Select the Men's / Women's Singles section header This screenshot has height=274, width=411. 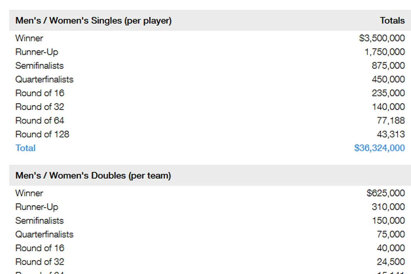tap(94, 21)
